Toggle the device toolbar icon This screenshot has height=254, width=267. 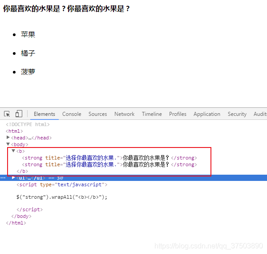tap(19, 114)
